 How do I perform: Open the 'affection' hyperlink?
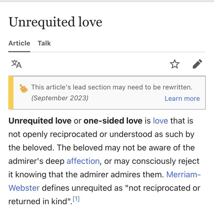pyautogui.click(x=83, y=161)
